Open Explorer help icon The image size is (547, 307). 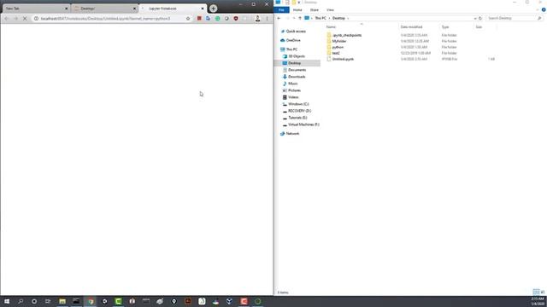544,10
